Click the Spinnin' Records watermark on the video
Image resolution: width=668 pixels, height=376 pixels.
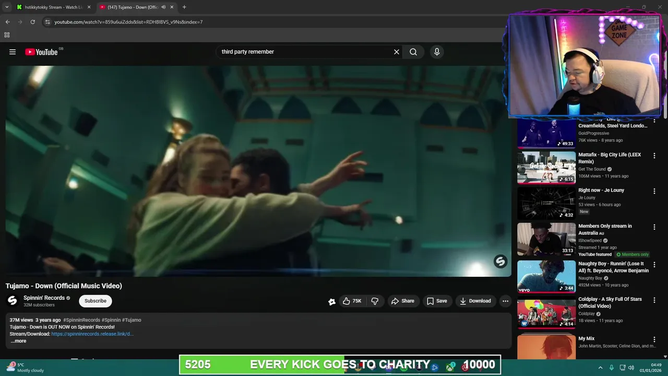(500, 262)
